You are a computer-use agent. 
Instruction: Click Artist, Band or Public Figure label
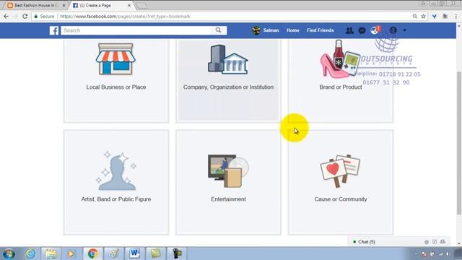[x=116, y=199]
